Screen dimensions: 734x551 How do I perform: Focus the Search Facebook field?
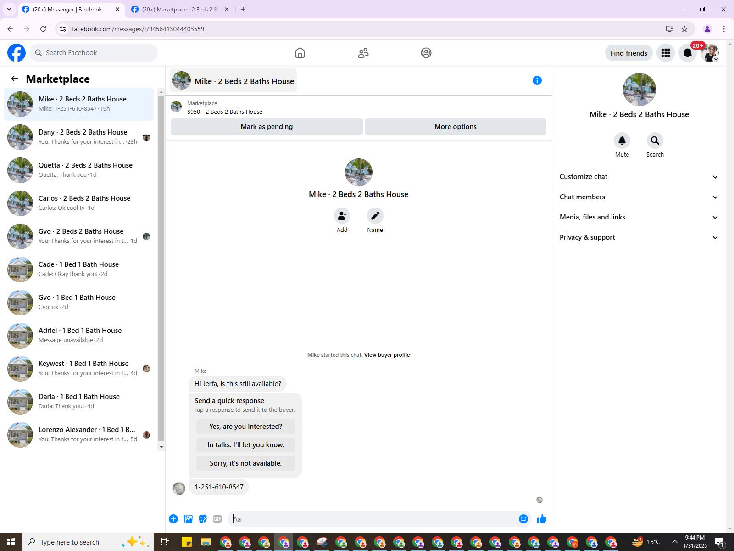click(x=94, y=53)
